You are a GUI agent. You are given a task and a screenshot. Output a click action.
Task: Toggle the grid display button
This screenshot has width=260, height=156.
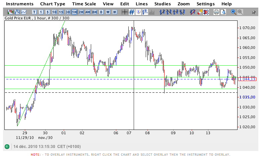132,12
